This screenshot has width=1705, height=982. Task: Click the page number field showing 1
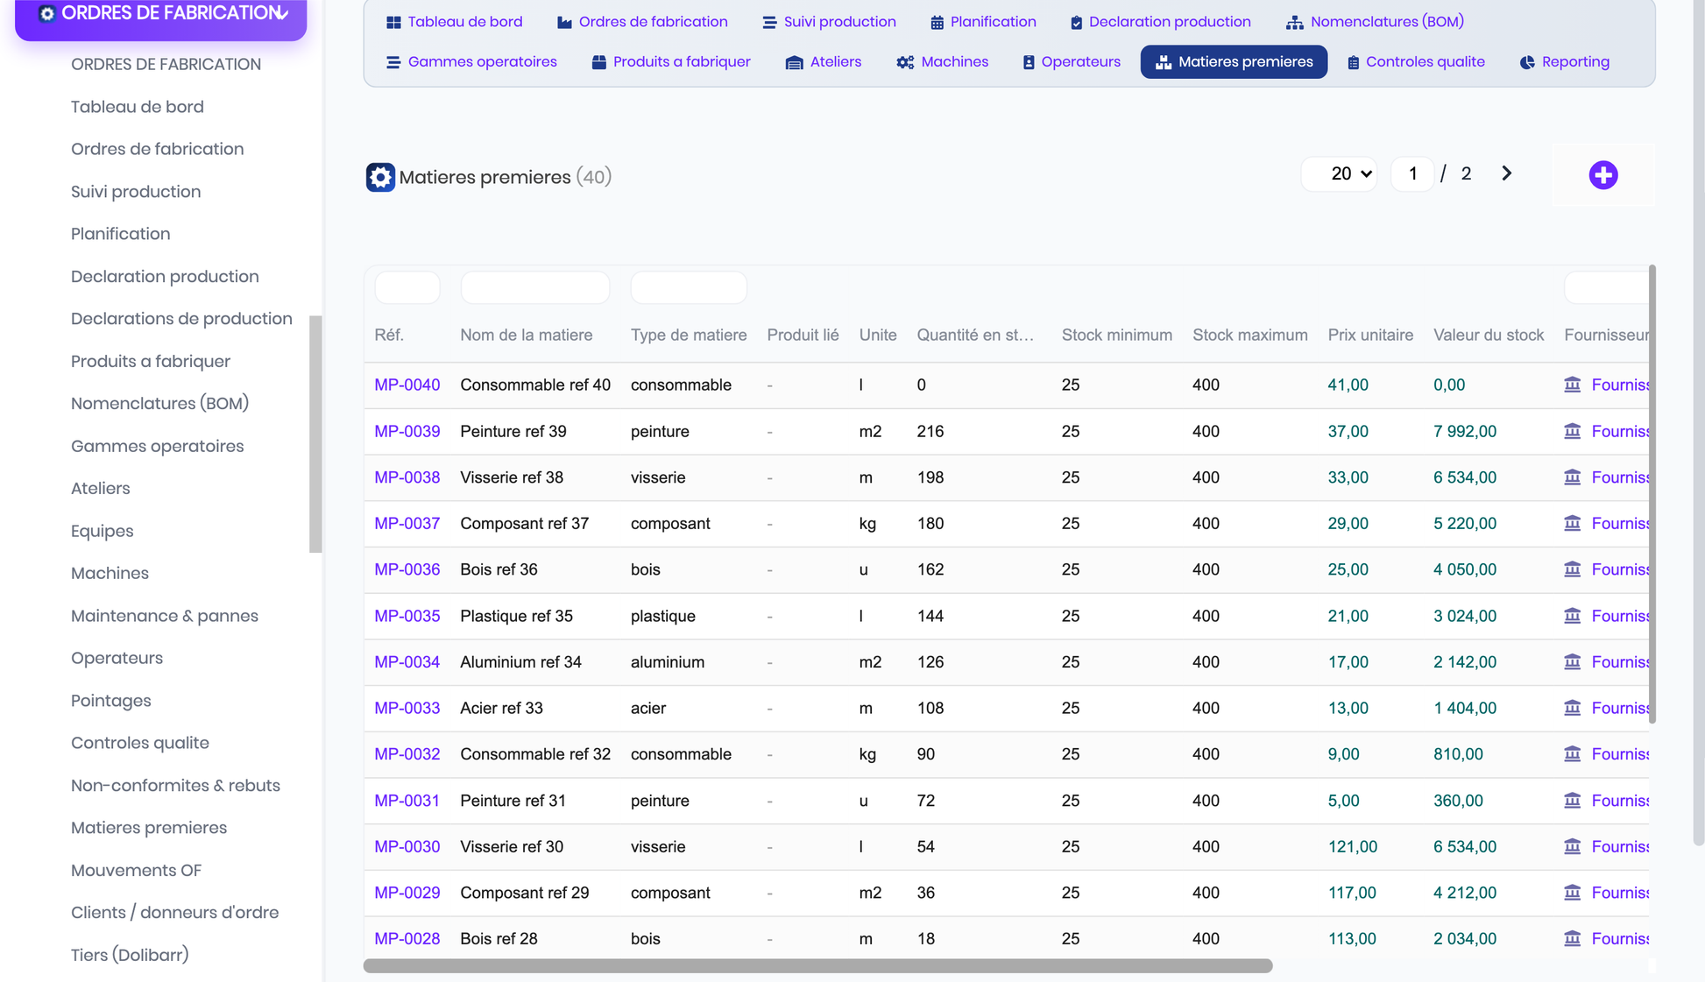pyautogui.click(x=1412, y=173)
